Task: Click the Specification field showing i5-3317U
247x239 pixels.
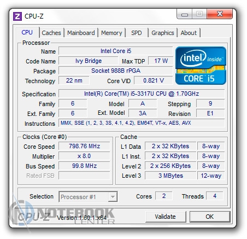Action: click(142, 94)
